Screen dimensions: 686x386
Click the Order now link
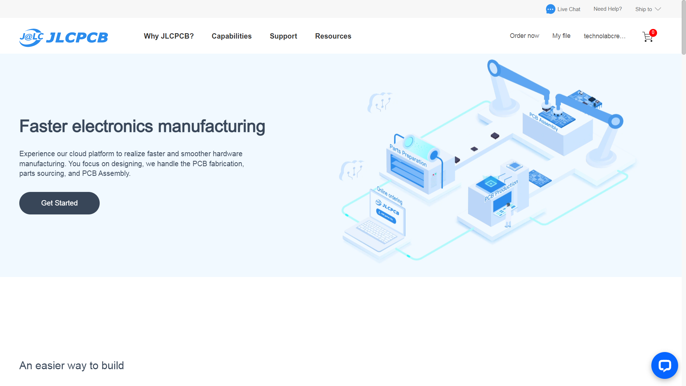click(x=524, y=36)
